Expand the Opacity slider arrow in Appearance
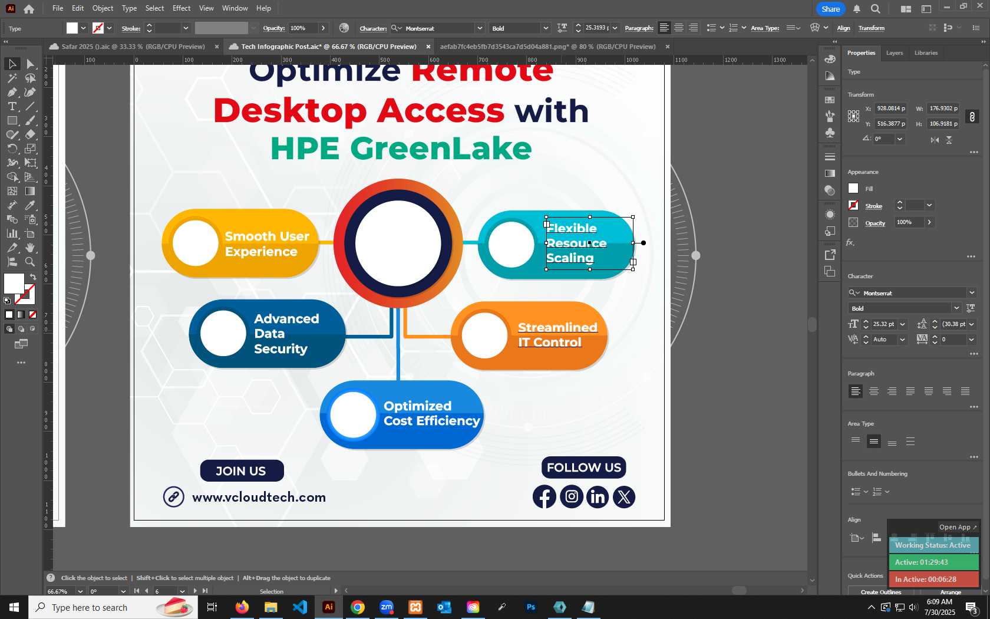 point(929,222)
